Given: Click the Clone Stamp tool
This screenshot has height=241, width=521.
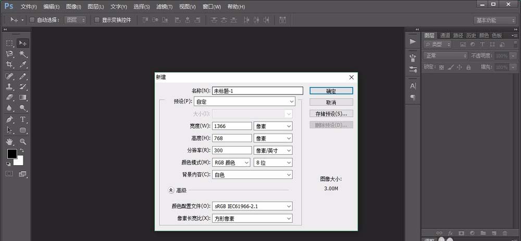Looking at the screenshot, I should (9, 86).
